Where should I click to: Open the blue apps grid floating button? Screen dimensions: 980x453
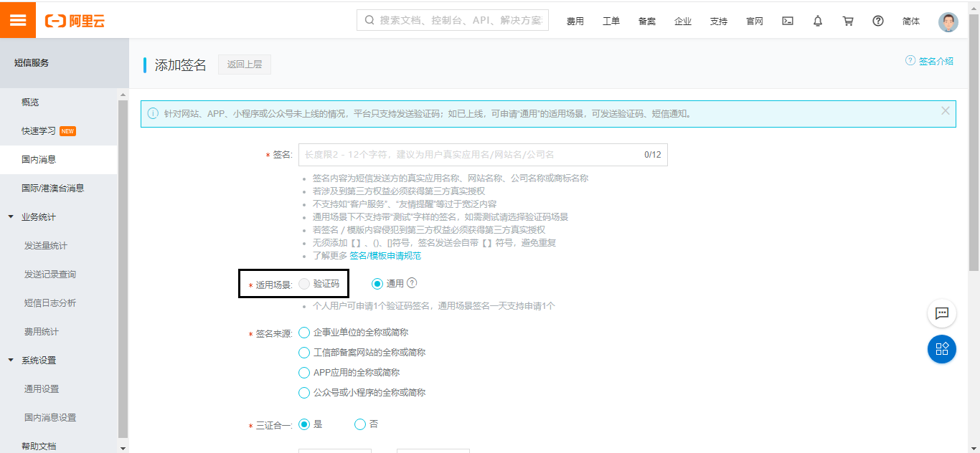[942, 349]
